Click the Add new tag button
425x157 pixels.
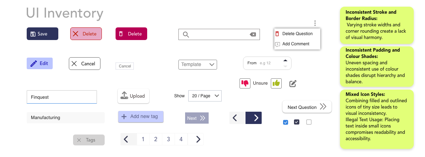[x=140, y=117]
